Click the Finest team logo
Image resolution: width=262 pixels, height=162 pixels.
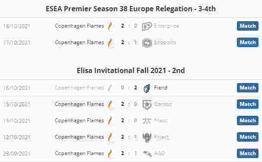pyautogui.click(x=147, y=137)
